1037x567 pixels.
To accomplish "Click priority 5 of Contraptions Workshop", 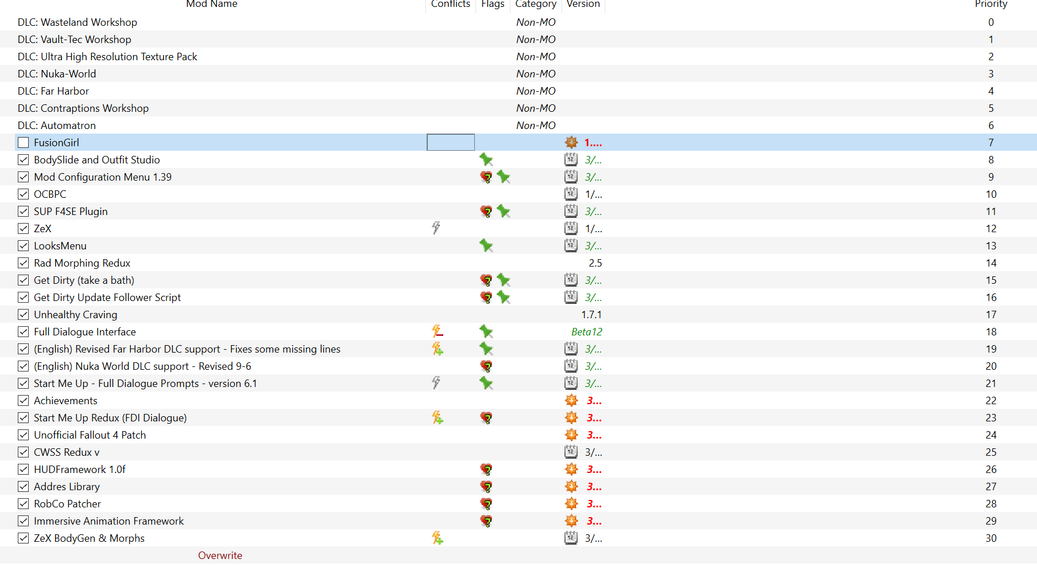I will (x=991, y=108).
